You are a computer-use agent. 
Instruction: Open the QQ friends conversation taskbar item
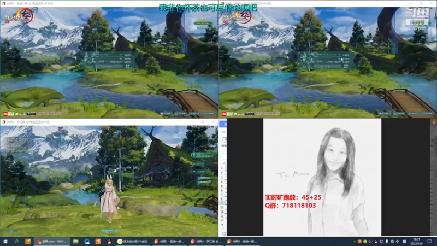[132, 242]
